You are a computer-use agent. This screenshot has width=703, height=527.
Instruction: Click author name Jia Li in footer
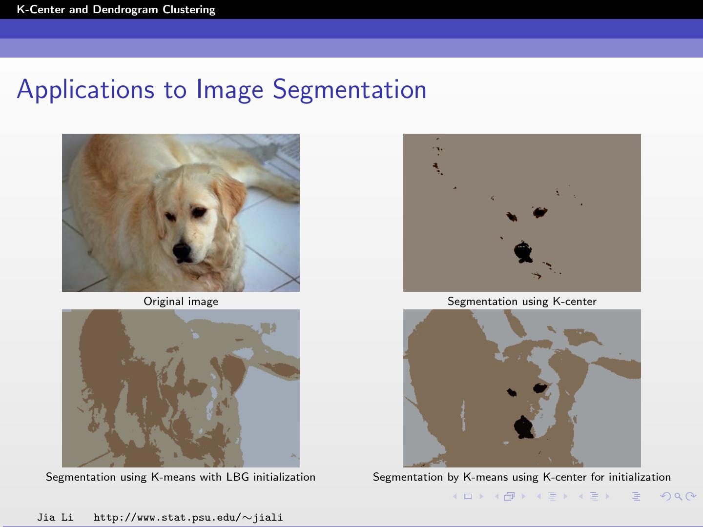[55, 517]
